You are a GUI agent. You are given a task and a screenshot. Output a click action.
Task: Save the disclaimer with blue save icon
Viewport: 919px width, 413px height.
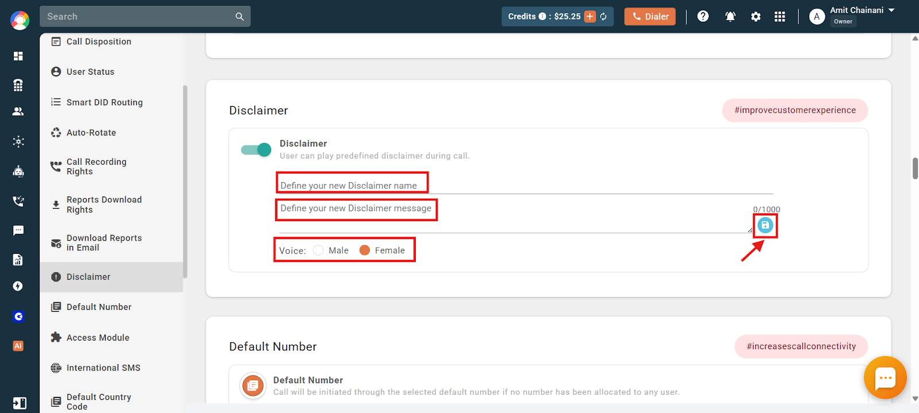coord(765,225)
